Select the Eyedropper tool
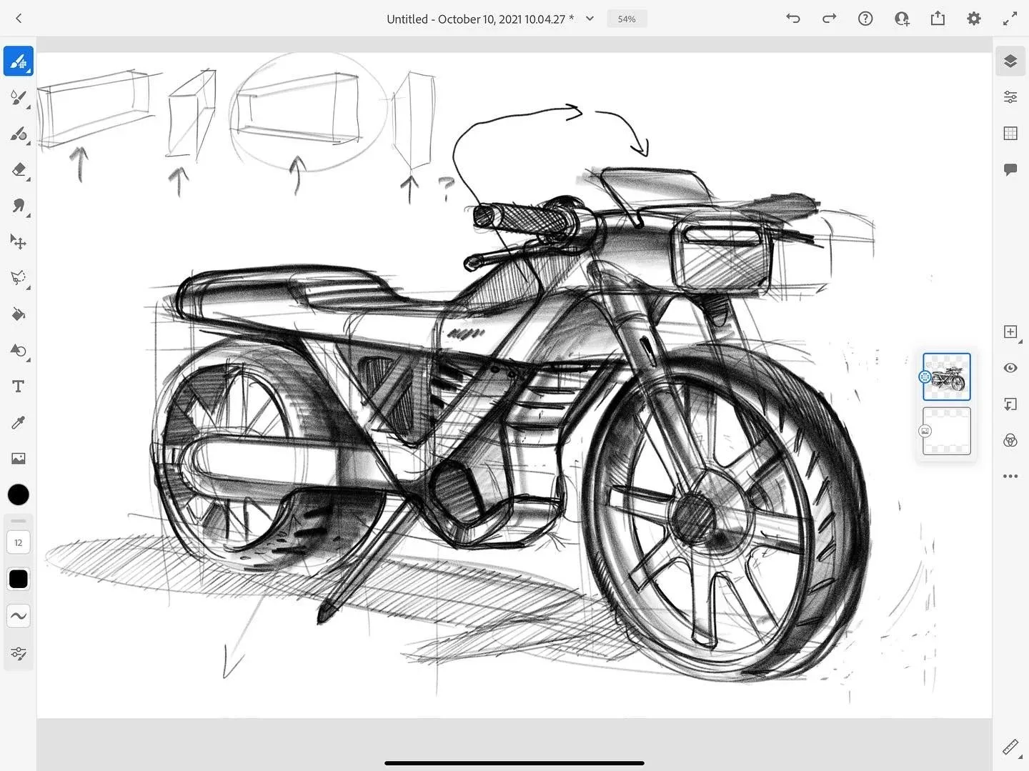 (x=19, y=422)
